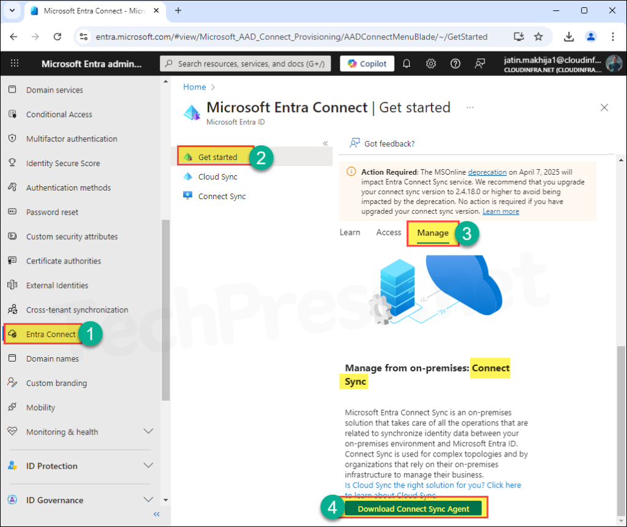Close the Microsoft Entra Connect tab
The image size is (627, 527).
156,11
